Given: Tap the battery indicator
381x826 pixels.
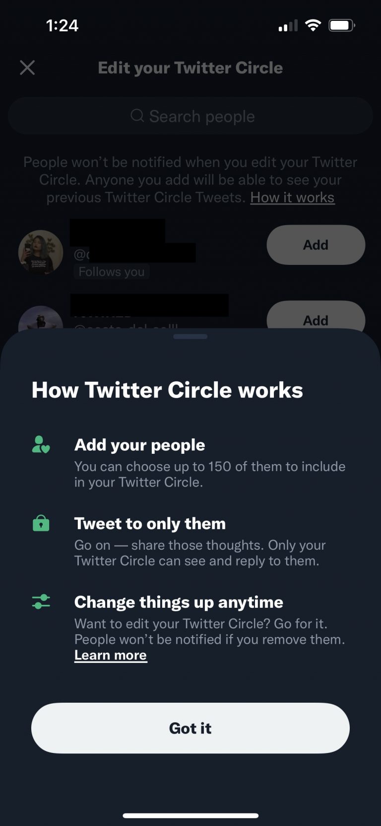Looking at the screenshot, I should point(340,24).
